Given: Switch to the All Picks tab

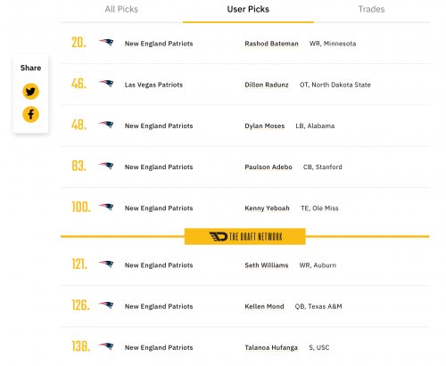Looking at the screenshot, I should (x=121, y=9).
